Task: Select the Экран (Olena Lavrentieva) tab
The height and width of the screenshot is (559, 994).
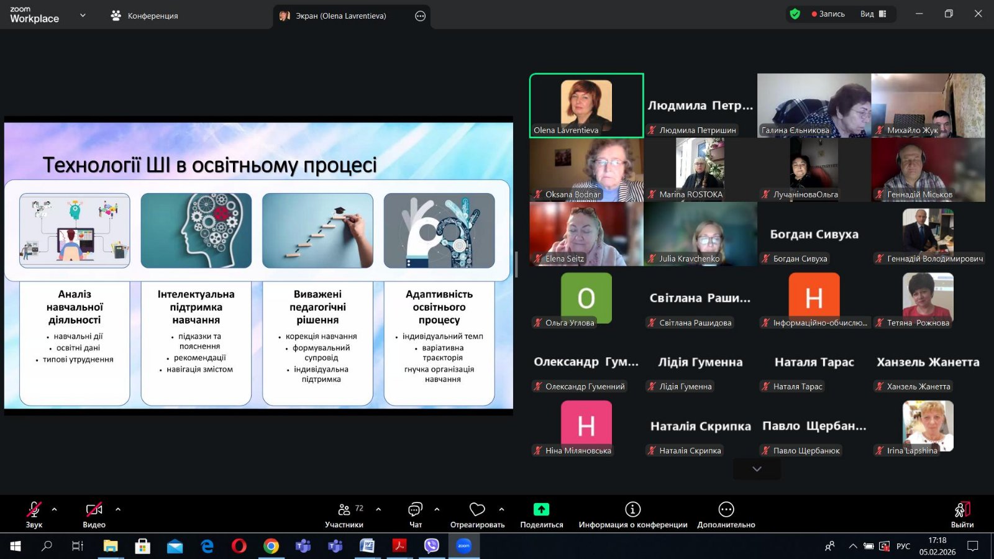Action: pos(340,16)
